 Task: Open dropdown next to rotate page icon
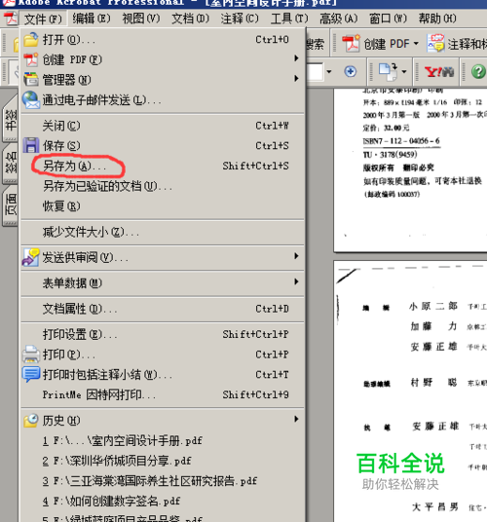coord(404,71)
